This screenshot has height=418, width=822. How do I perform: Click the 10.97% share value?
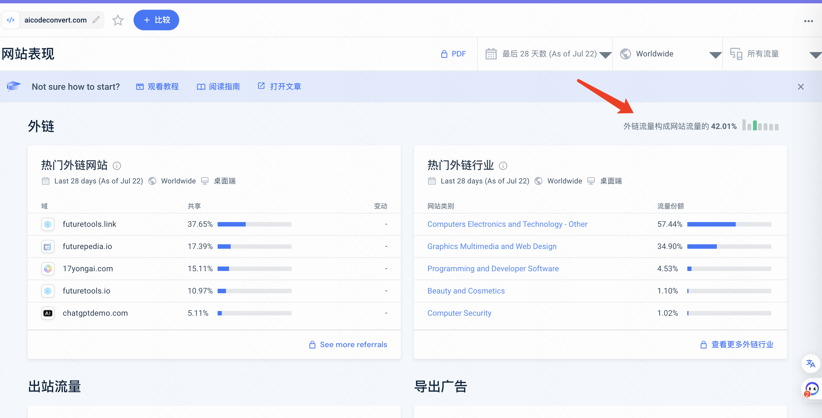pos(200,291)
